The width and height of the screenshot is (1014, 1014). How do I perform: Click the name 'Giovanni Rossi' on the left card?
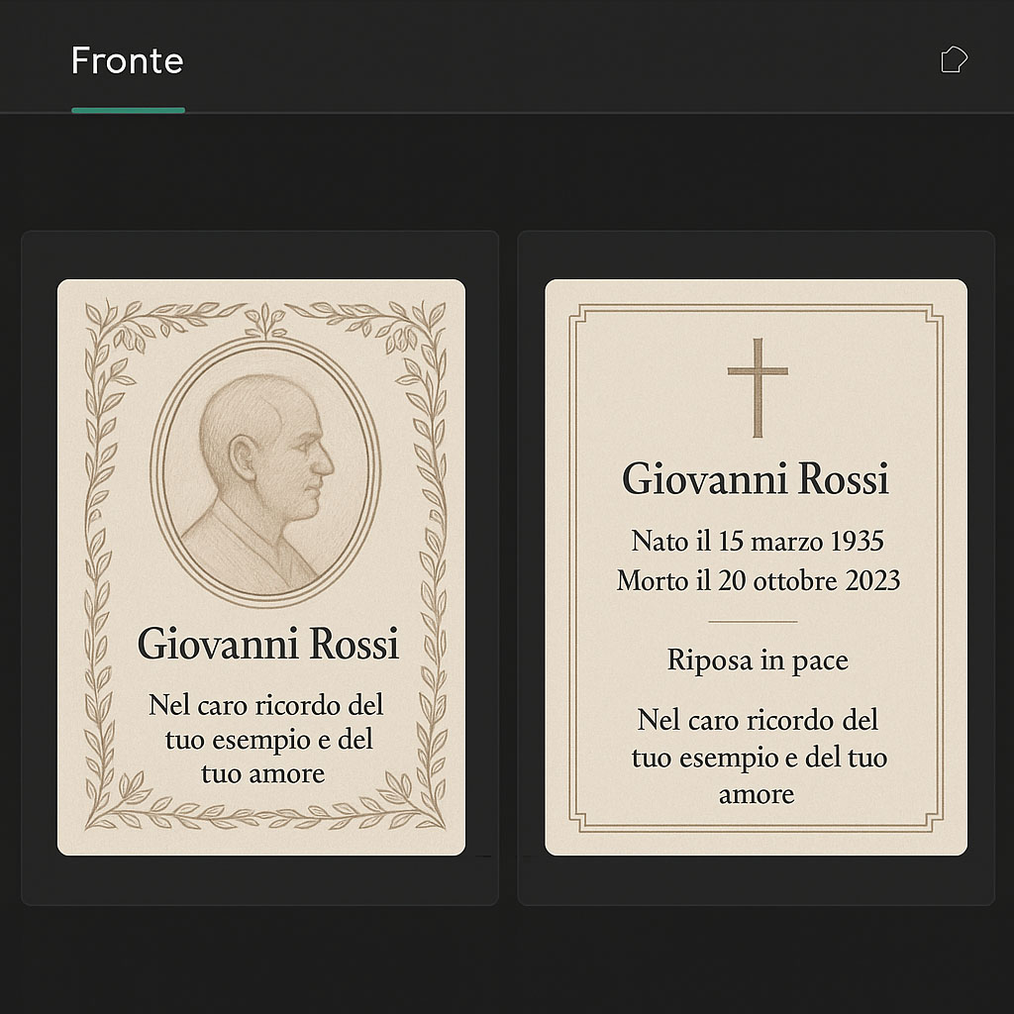268,645
